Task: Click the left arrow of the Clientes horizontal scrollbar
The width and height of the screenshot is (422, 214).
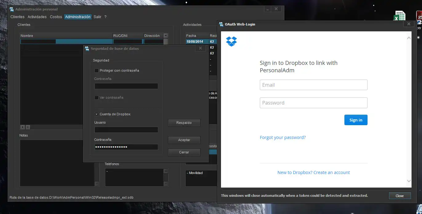Action: pyautogui.click(x=23, y=127)
